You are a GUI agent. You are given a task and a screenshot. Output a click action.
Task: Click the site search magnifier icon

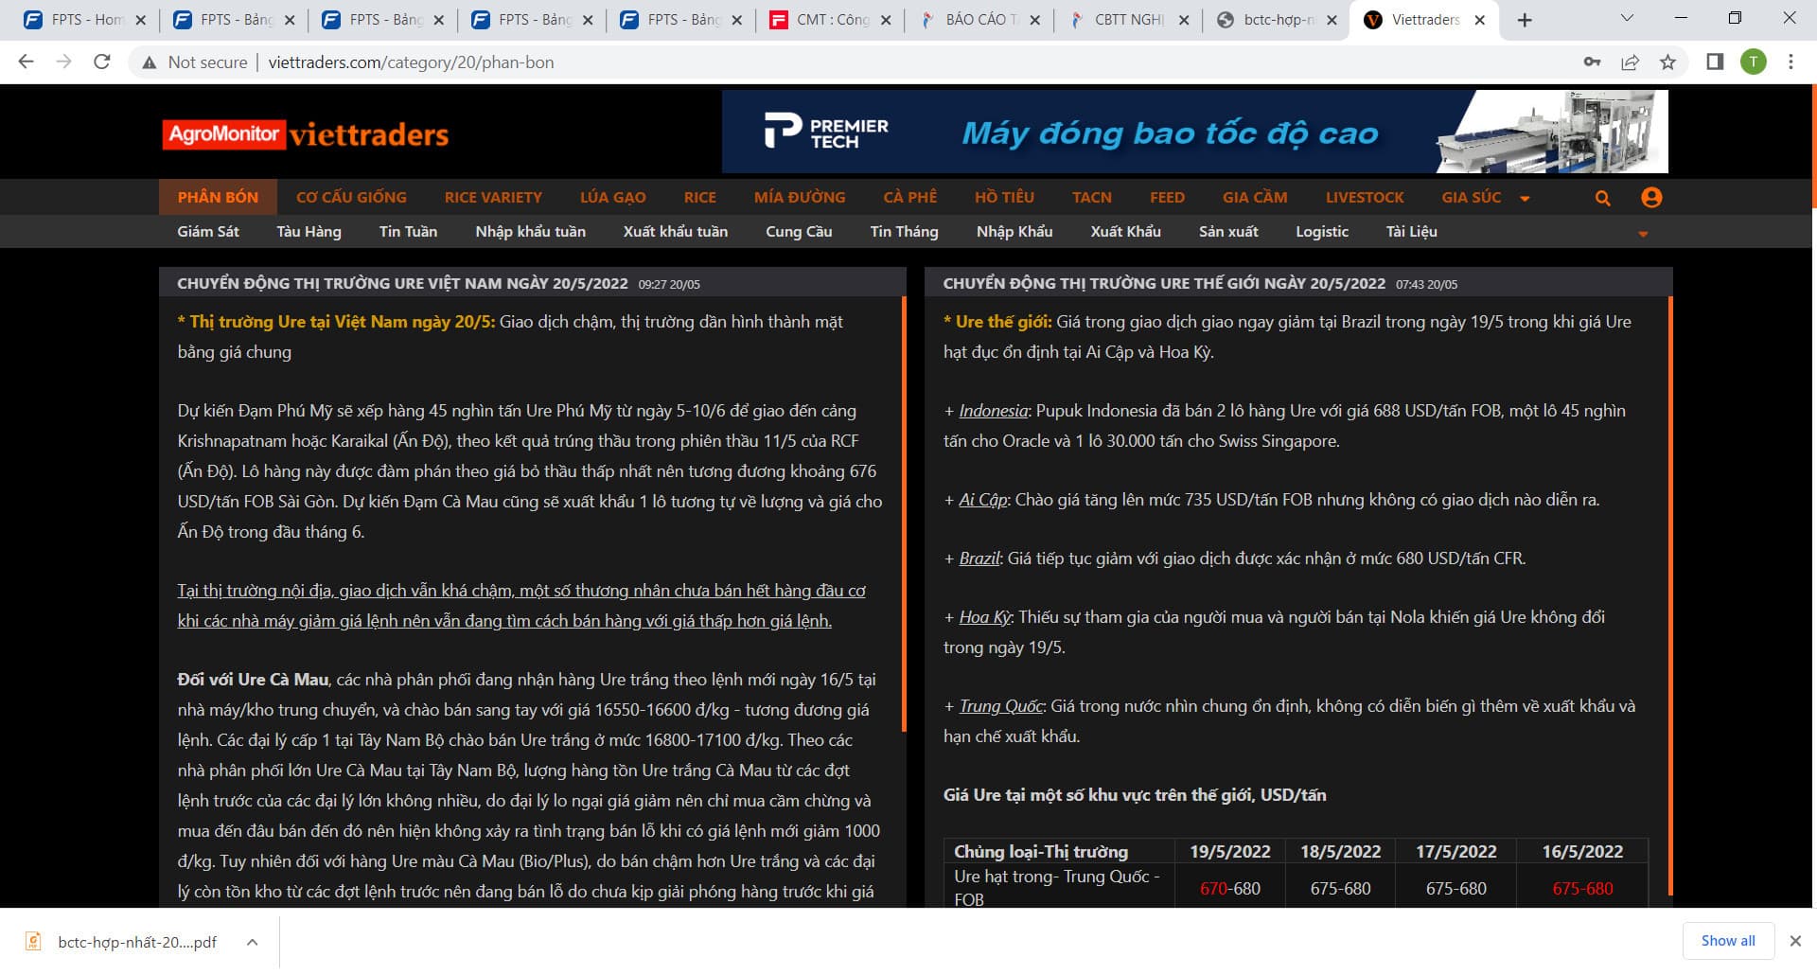coord(1602,198)
